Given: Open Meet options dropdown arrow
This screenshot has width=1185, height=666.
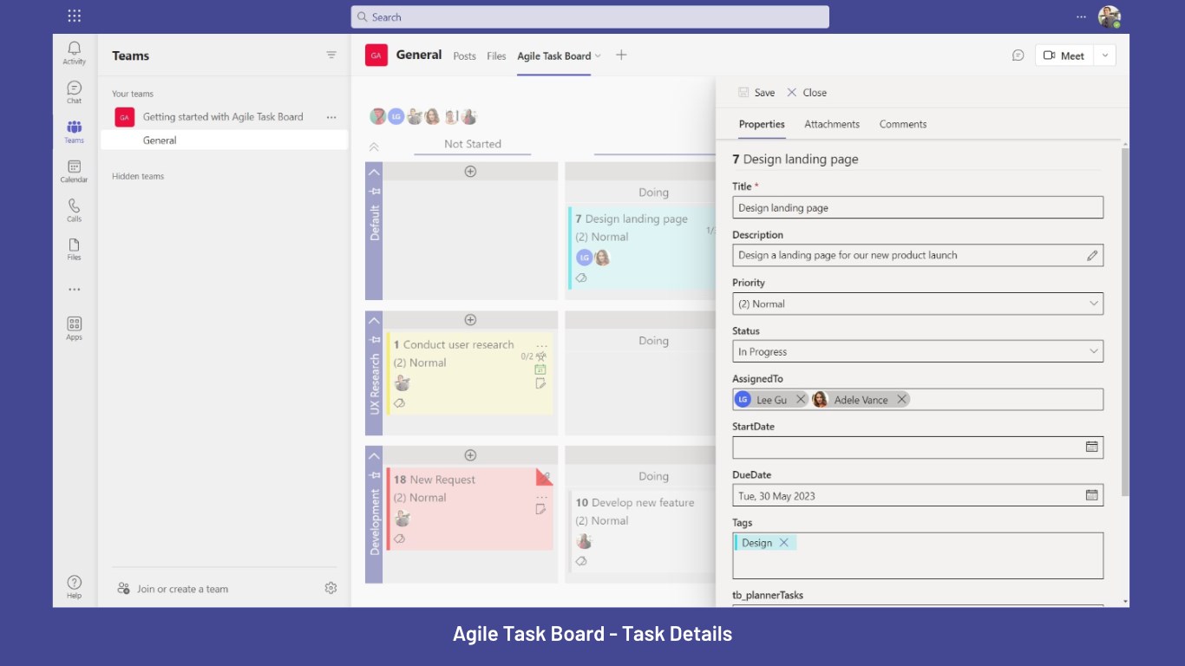Looking at the screenshot, I should (x=1104, y=55).
